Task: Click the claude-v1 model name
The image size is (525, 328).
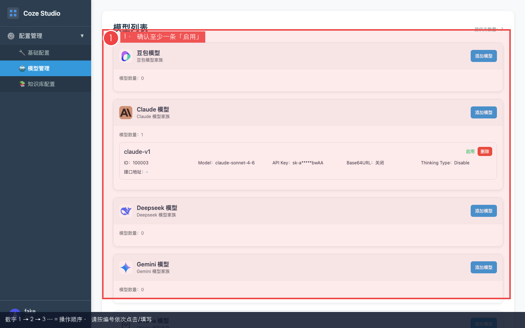Action: coord(137,152)
